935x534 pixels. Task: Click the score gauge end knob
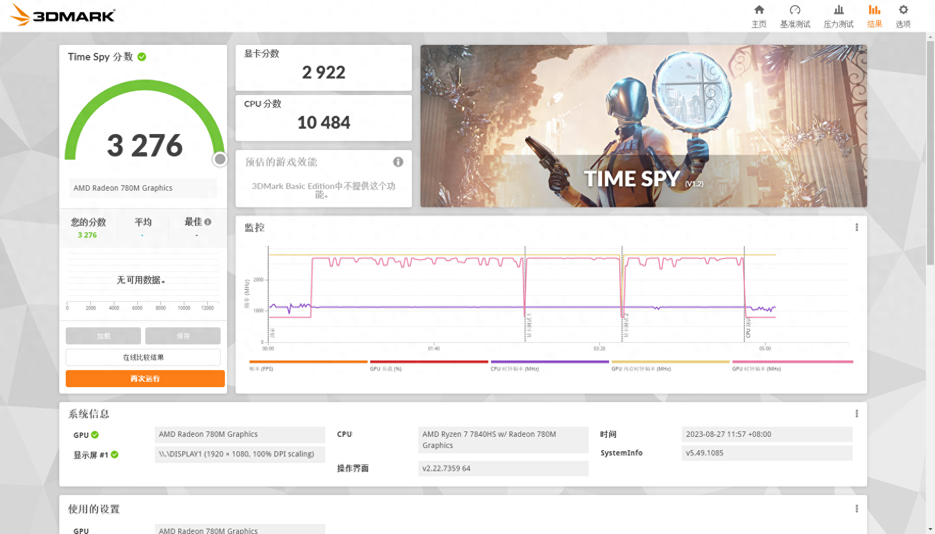pyautogui.click(x=220, y=159)
